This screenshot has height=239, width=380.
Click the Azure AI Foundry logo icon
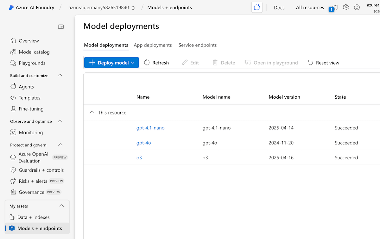(x=11, y=8)
